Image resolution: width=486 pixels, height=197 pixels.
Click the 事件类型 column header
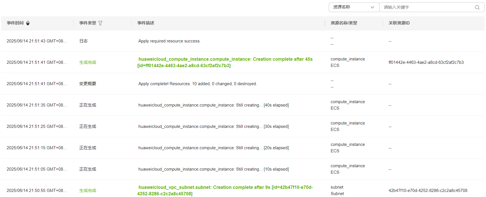(88, 23)
